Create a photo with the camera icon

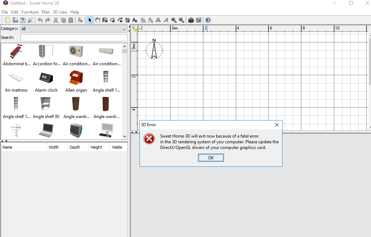[191, 20]
